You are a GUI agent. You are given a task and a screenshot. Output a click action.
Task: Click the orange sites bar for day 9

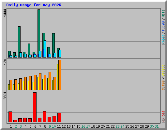tap(50, 81)
